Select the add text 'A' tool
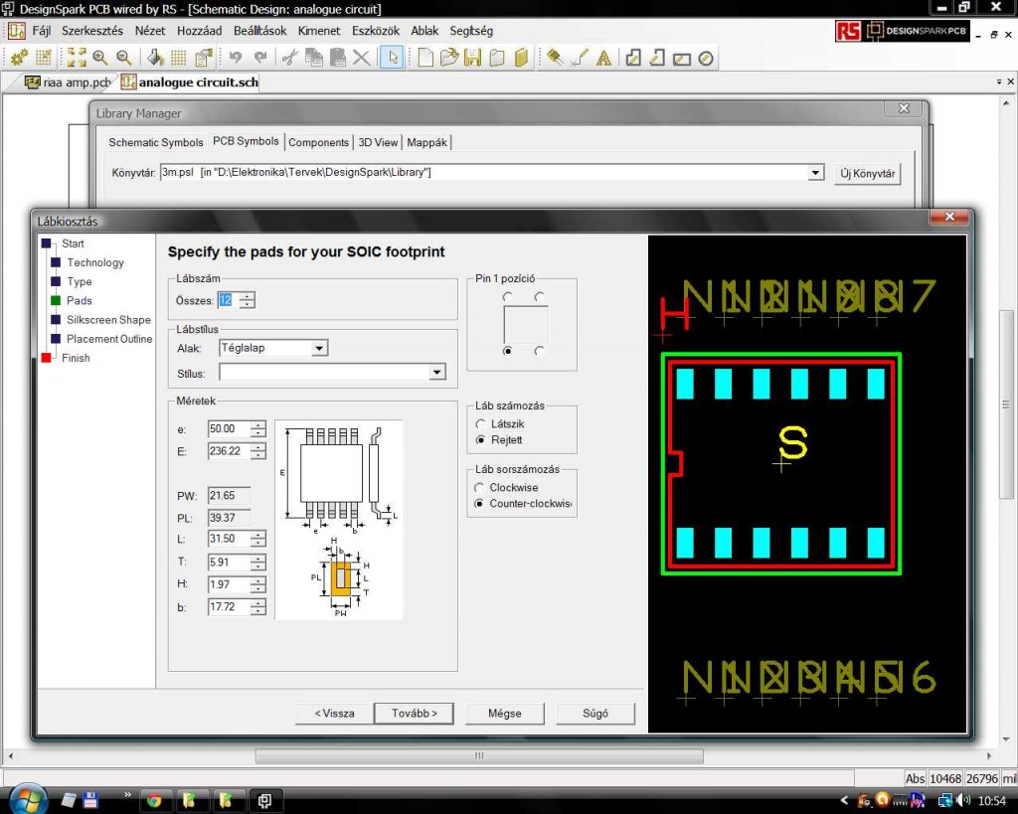 pyautogui.click(x=603, y=58)
